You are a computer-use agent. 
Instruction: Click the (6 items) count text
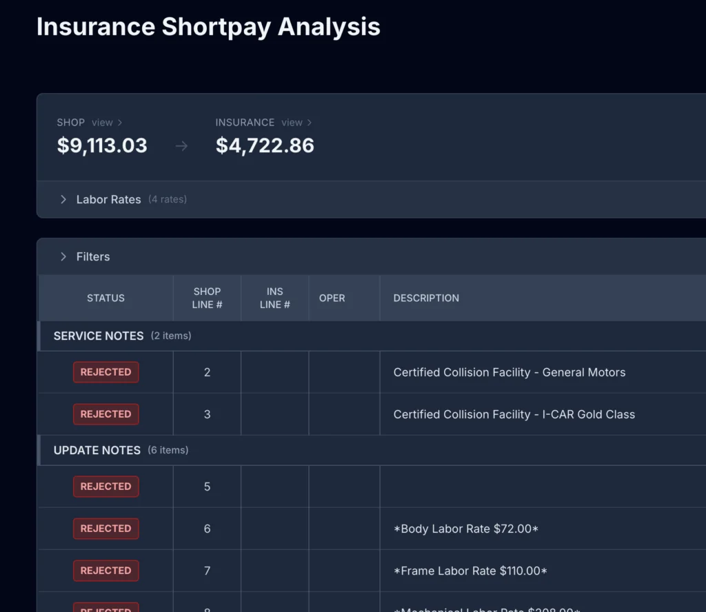(168, 450)
